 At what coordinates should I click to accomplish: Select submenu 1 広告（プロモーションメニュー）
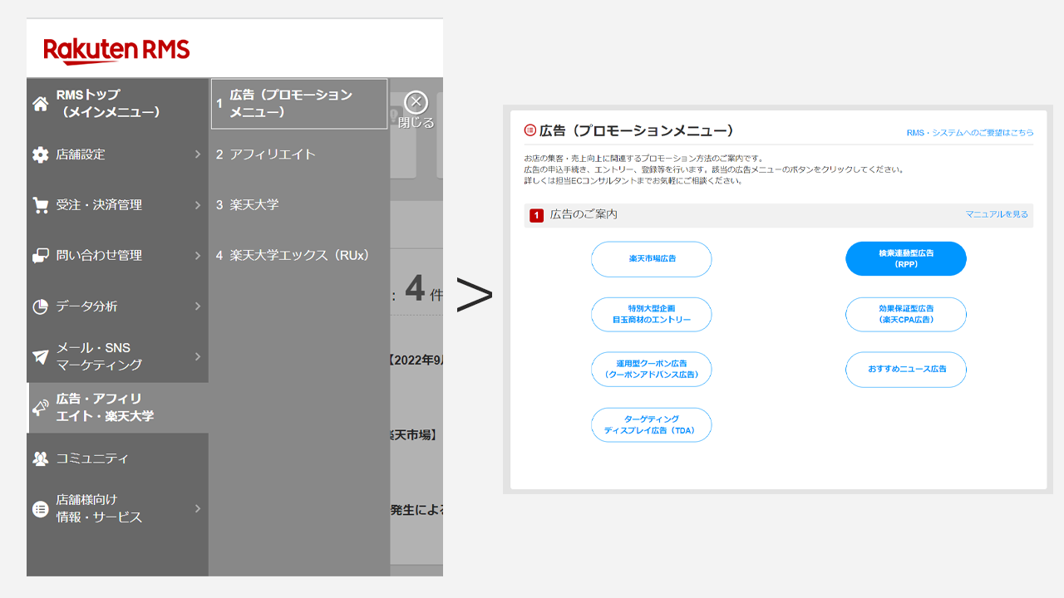click(299, 104)
